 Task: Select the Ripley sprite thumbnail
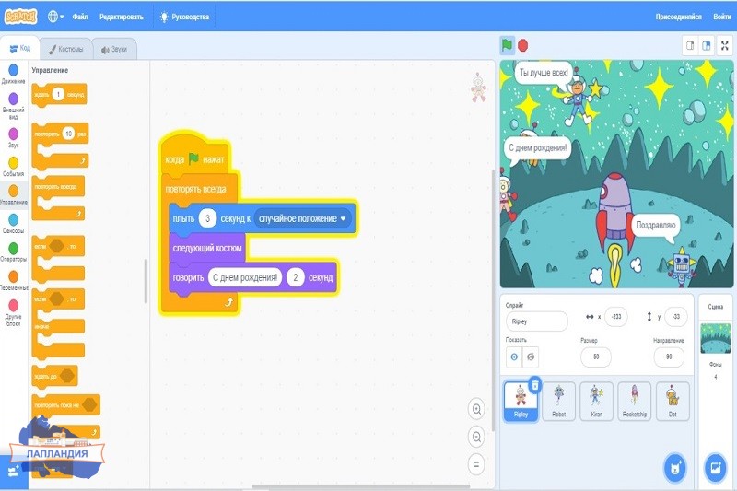point(521,401)
